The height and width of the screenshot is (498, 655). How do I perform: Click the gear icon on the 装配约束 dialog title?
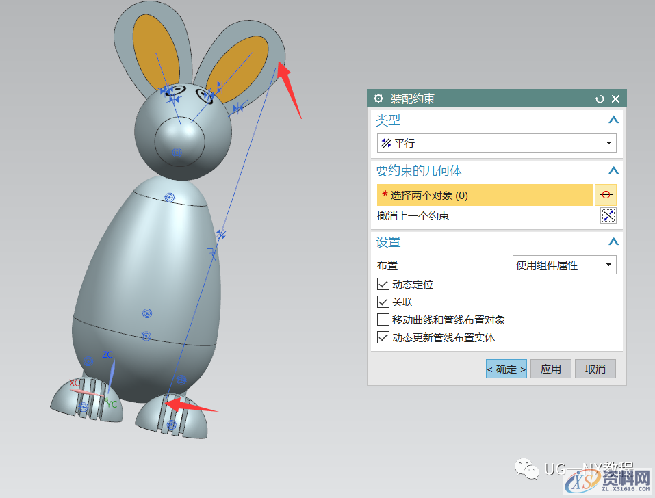pyautogui.click(x=378, y=99)
